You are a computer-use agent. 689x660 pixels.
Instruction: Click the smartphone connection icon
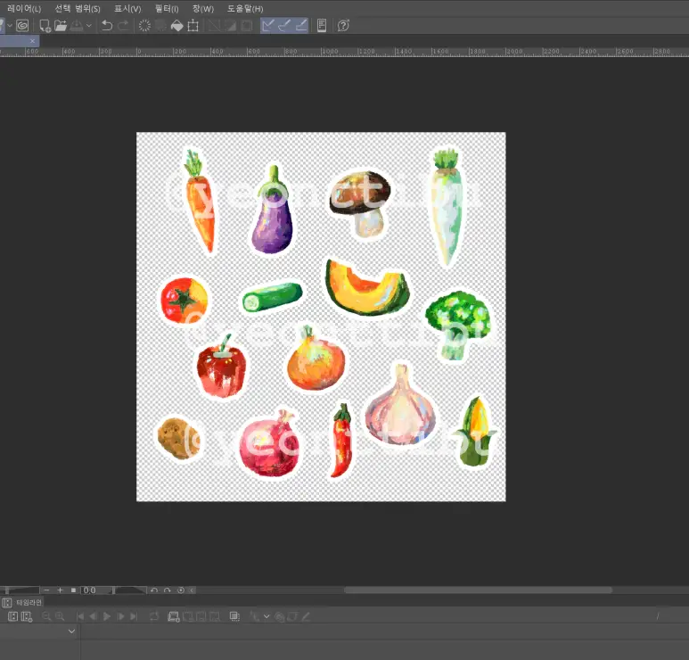click(x=322, y=26)
